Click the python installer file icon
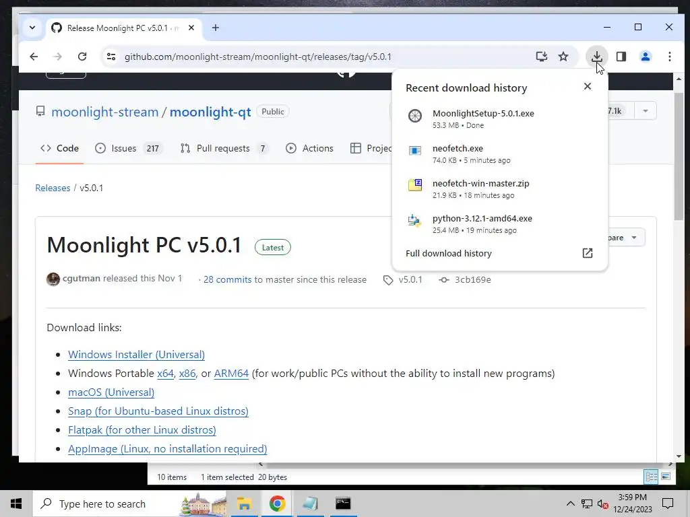The height and width of the screenshot is (517, 690). (414, 220)
